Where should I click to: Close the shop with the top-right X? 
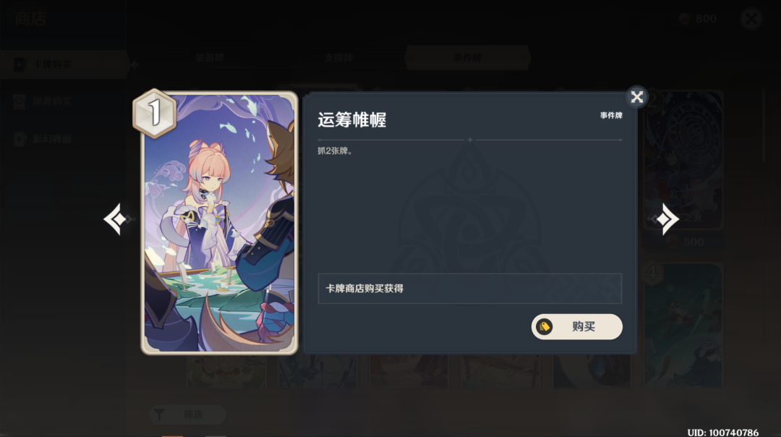[x=751, y=19]
